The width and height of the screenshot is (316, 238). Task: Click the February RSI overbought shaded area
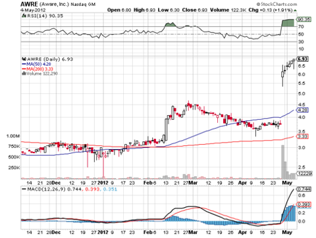171,25
